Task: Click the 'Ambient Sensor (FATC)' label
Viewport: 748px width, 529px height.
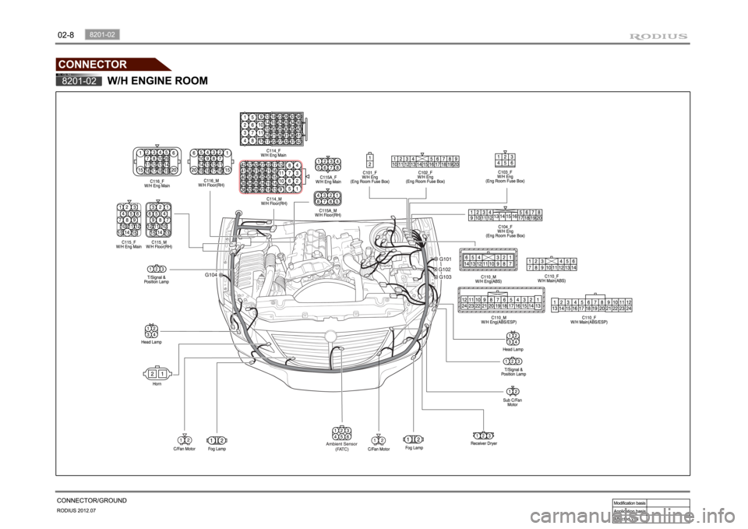Action: tap(341, 447)
